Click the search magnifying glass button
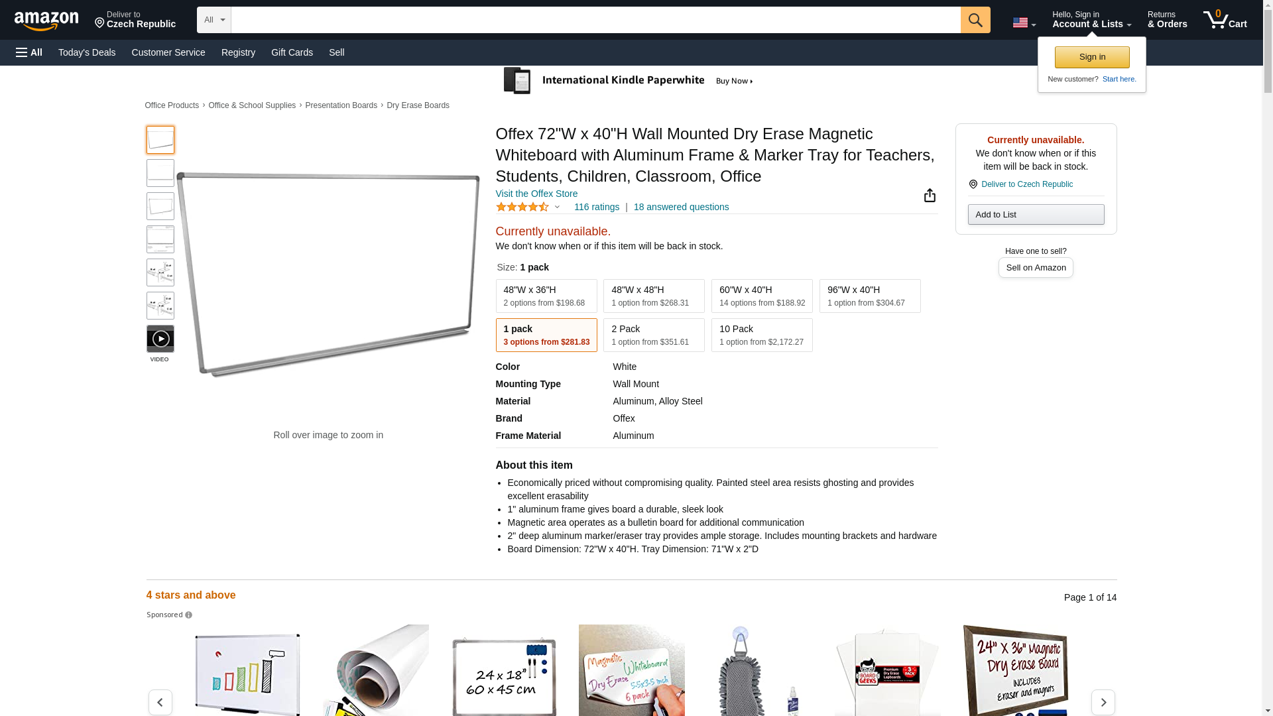Viewport: 1273px width, 716px height. point(975,20)
